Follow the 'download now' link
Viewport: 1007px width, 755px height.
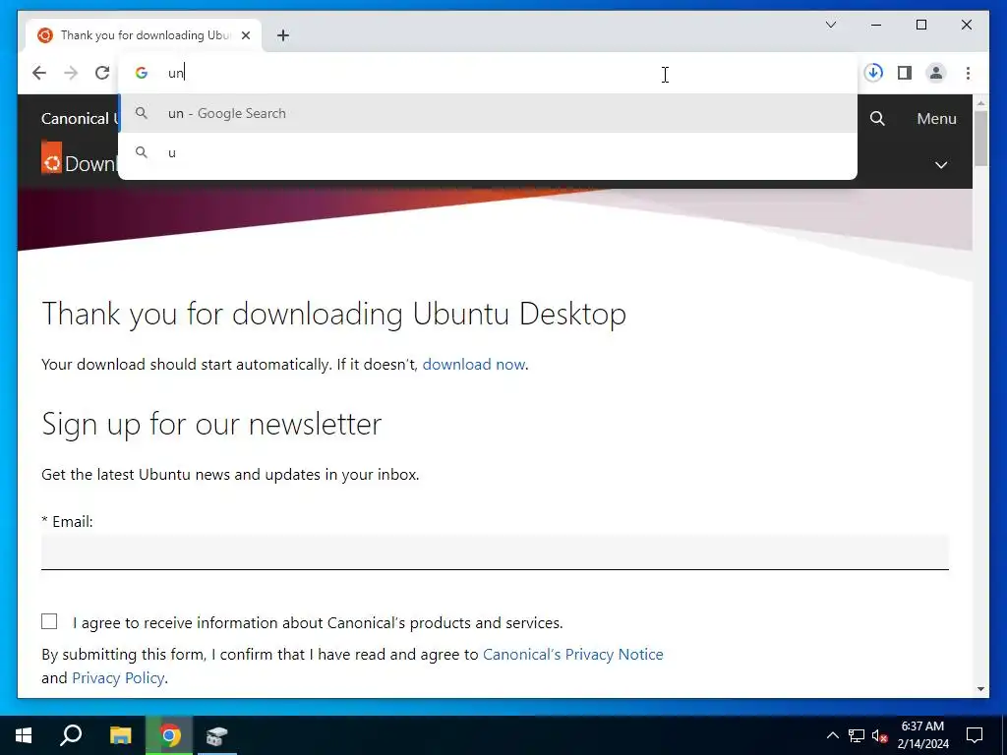pyautogui.click(x=473, y=364)
